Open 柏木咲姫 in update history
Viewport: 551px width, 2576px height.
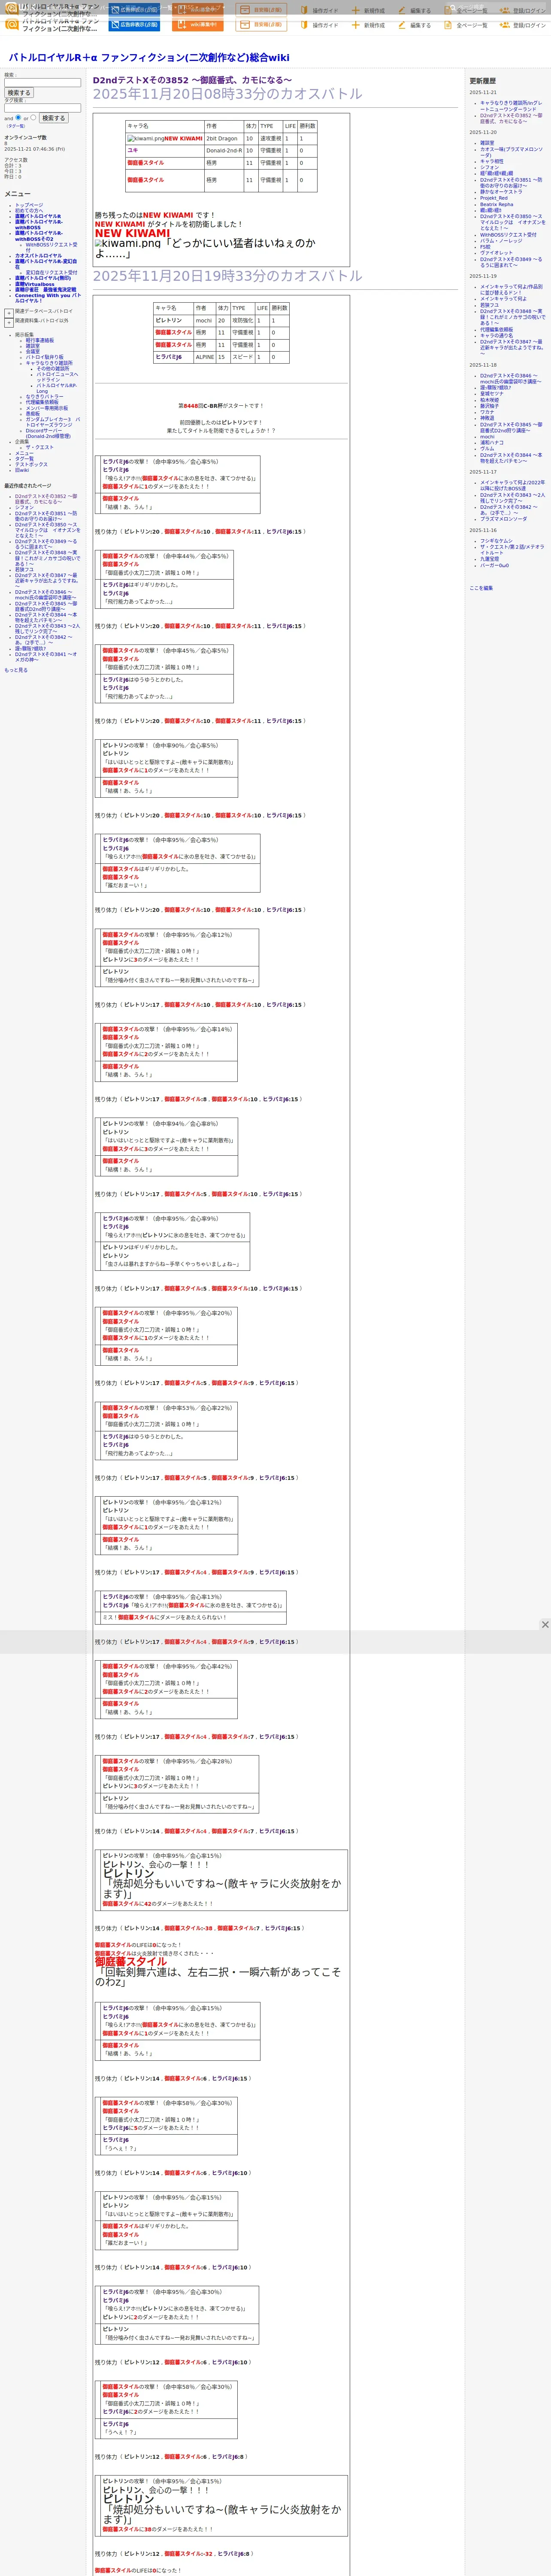tap(490, 400)
